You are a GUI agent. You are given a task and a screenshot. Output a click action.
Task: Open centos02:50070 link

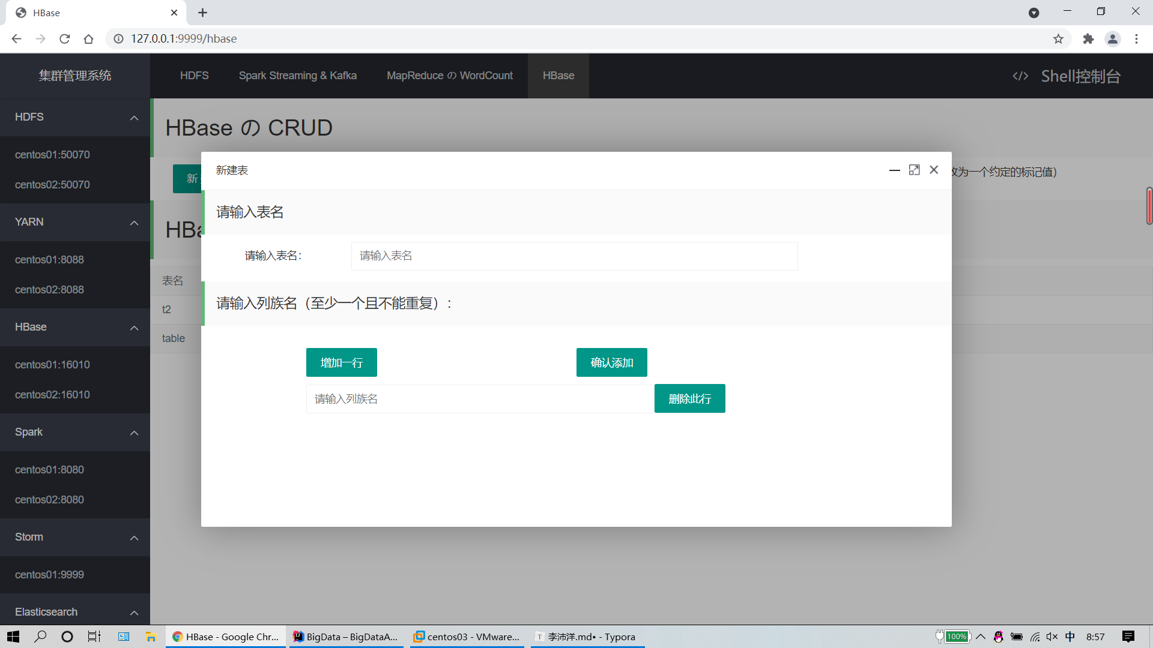[52, 185]
